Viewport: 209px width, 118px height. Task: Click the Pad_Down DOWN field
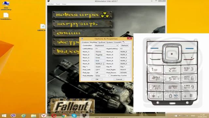click(125, 73)
